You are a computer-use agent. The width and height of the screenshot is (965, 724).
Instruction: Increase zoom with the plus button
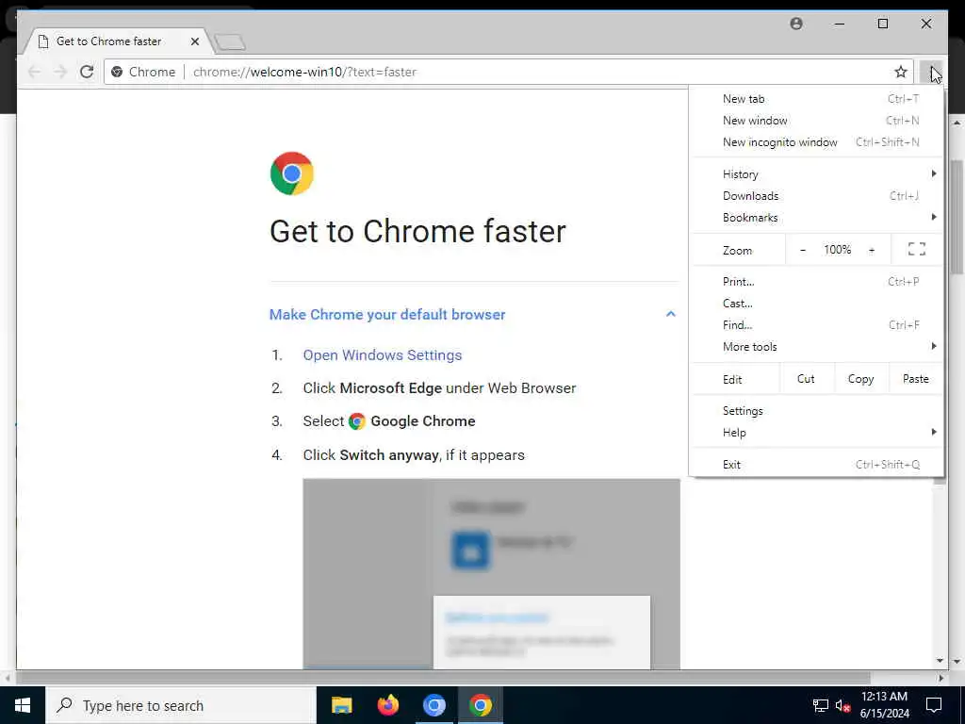[872, 250]
